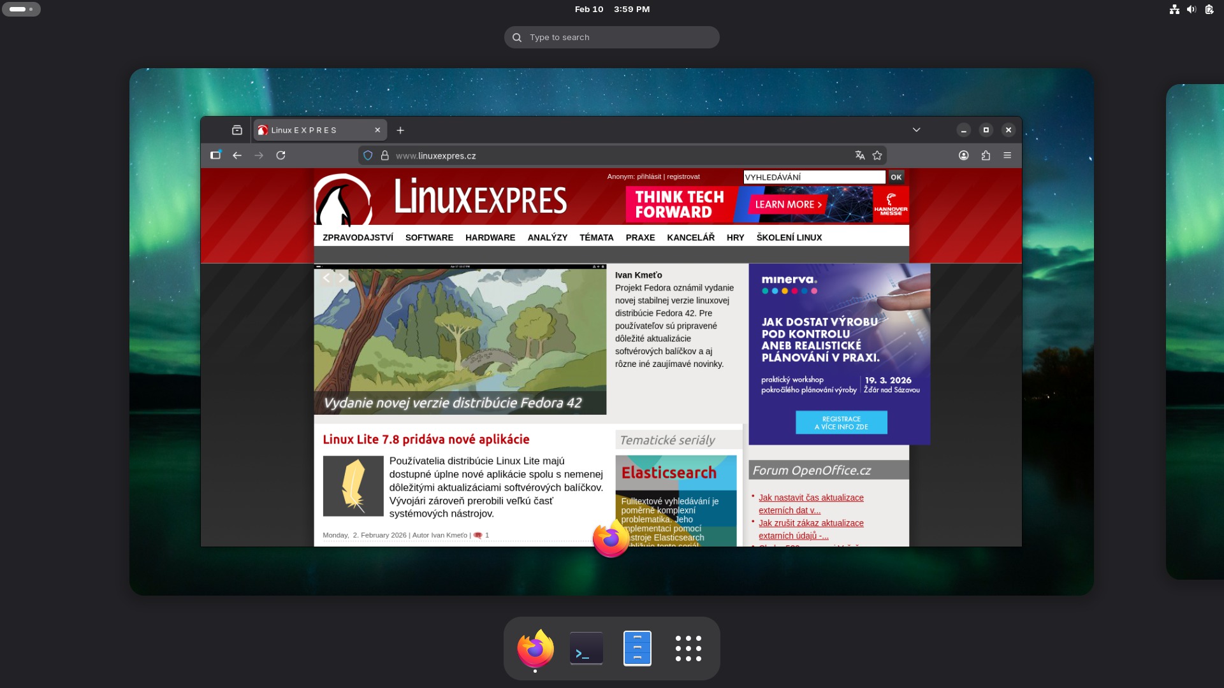Select the Linux EXPRES tab

312,130
